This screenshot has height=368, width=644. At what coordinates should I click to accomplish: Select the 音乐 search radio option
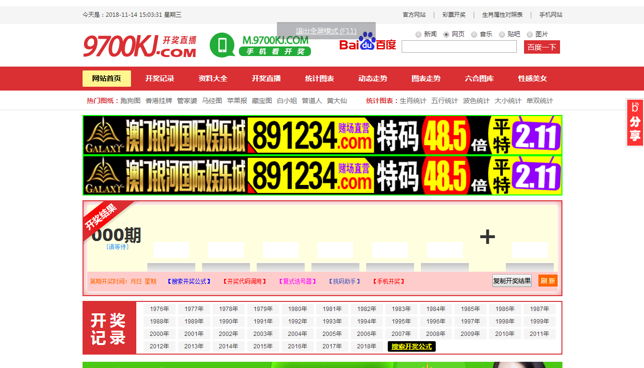click(474, 34)
